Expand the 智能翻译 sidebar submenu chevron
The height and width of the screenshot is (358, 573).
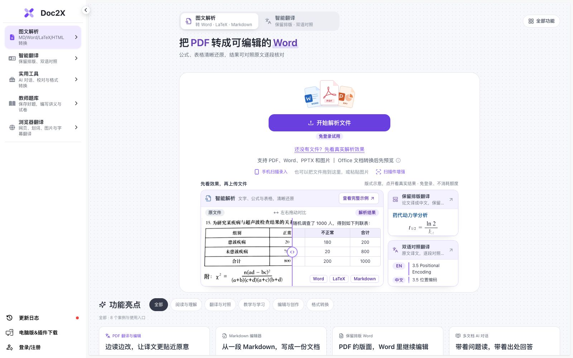pos(76,58)
